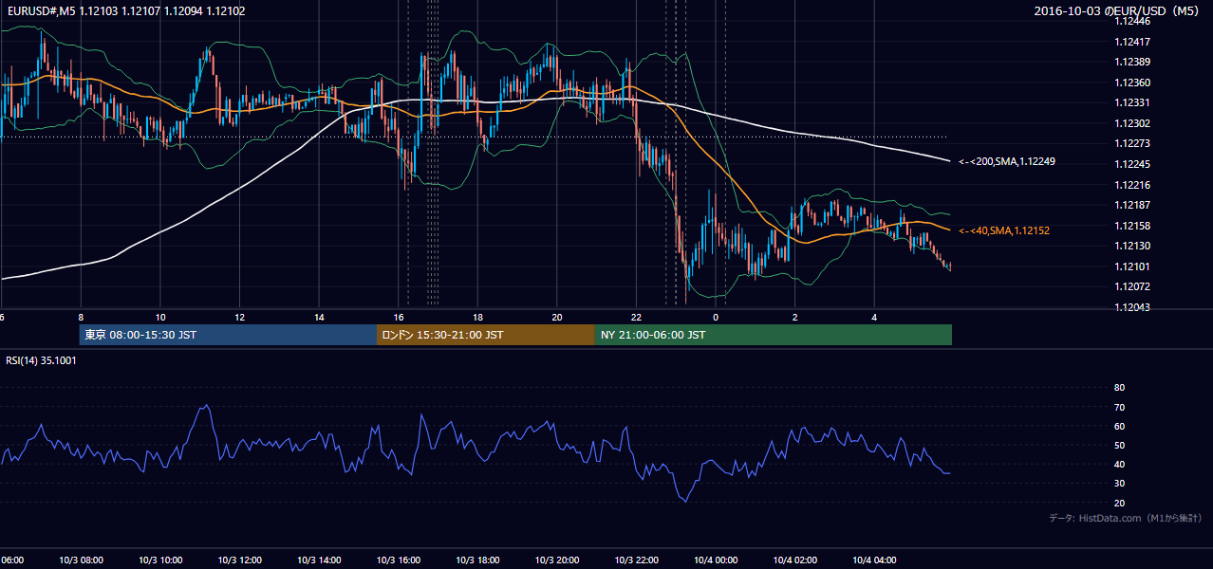Click the London 15:30-21:00 JST session bar

coord(486,335)
